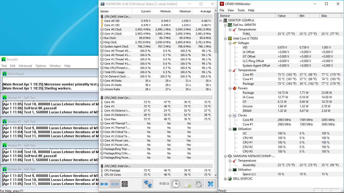Collapse Intel Core i5 7500U node
This screenshot has width=344, height=193.
click(225, 38)
